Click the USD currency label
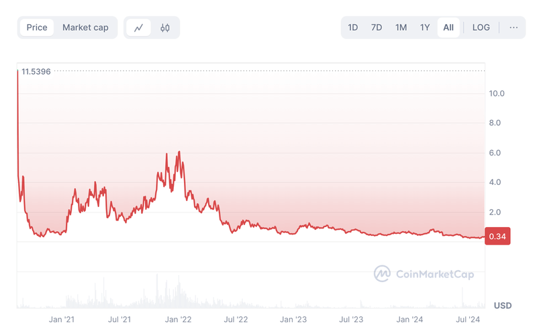The height and width of the screenshot is (329, 537). click(502, 306)
